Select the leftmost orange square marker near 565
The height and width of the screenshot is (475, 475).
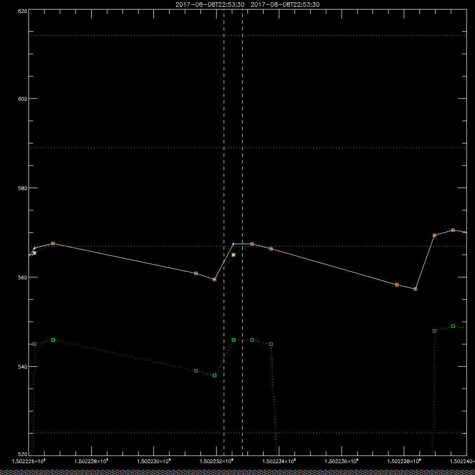click(35, 253)
